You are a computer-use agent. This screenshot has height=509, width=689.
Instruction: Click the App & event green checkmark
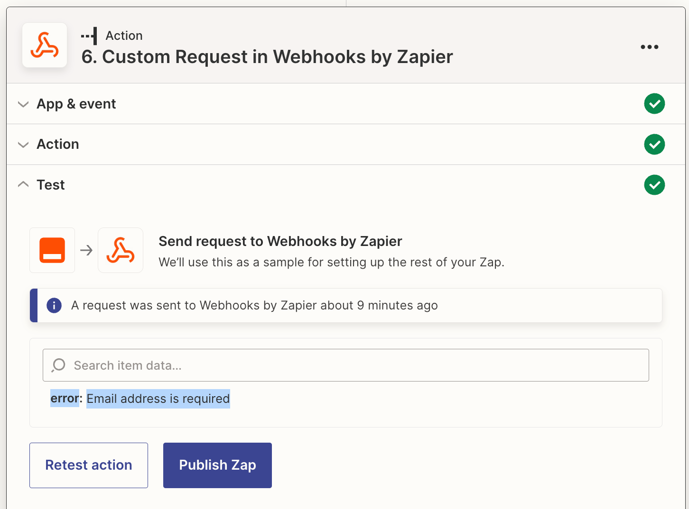tap(654, 104)
